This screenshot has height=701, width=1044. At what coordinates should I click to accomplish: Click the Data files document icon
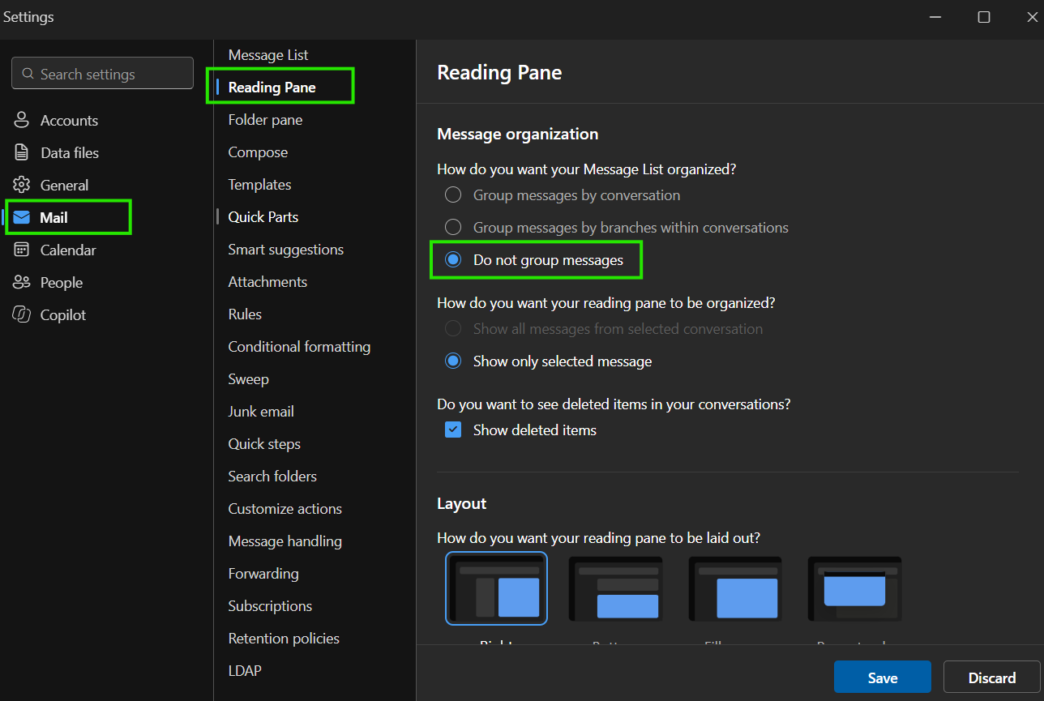(22, 152)
